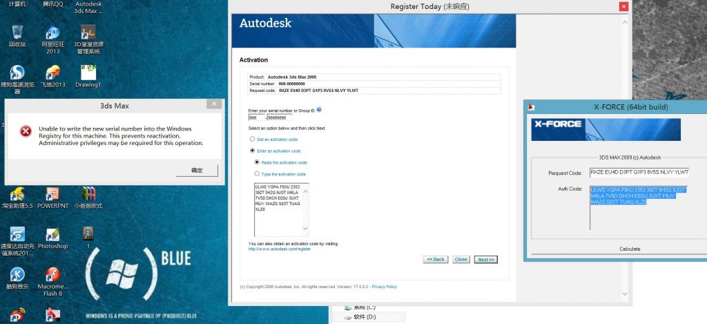Screen dimensions: 707x324
Task: Open the 阿里旺旺 2013 desktop icon
Action: click(52, 32)
